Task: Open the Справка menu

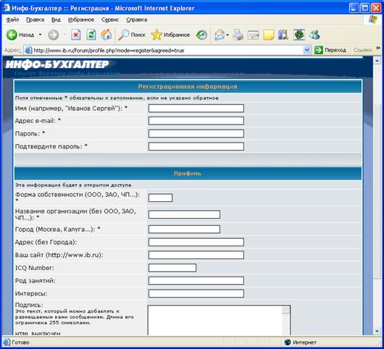Action: tap(137, 20)
